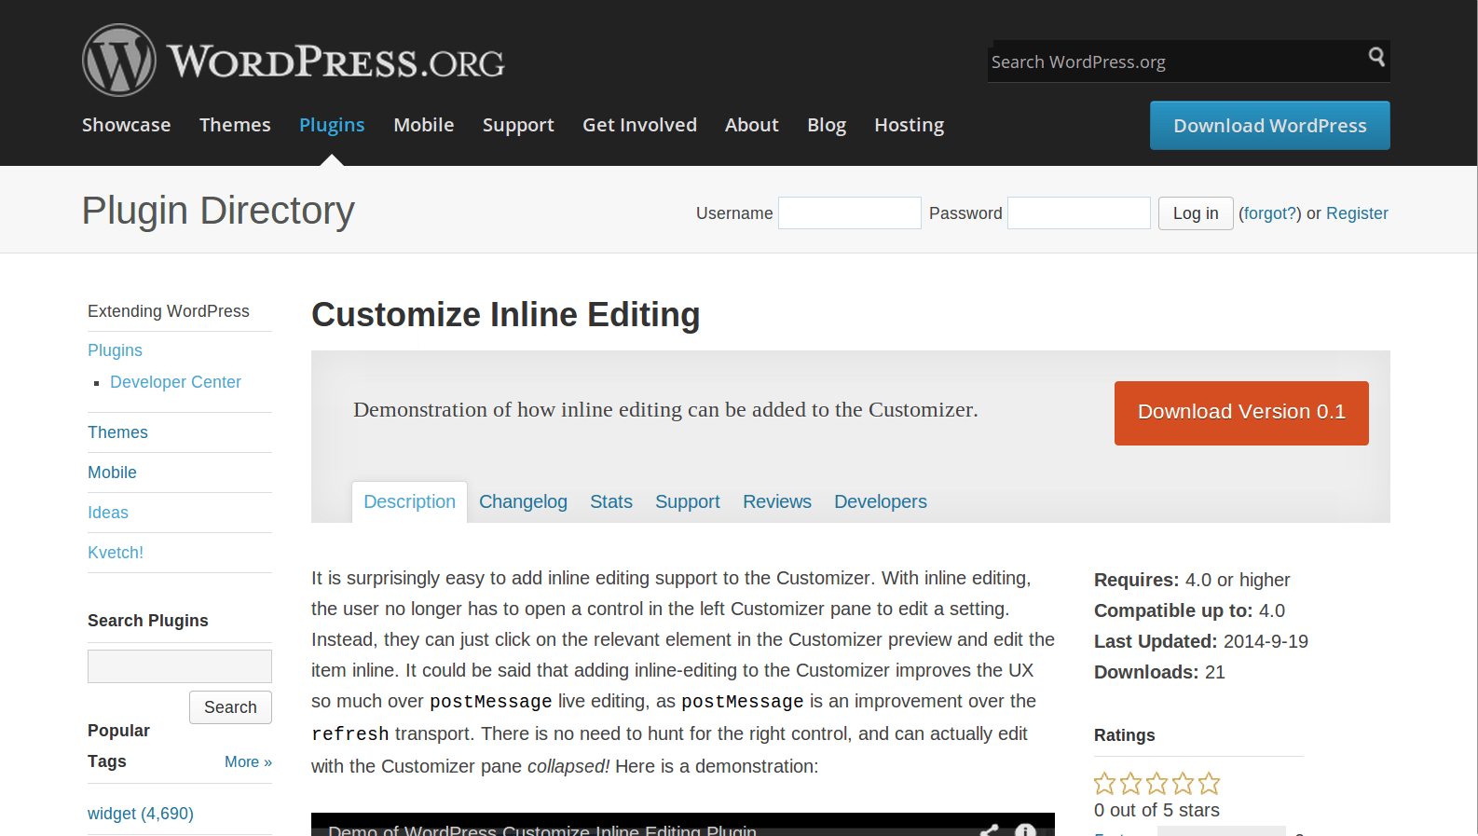Open the Get Involved menu item

pos(639,125)
